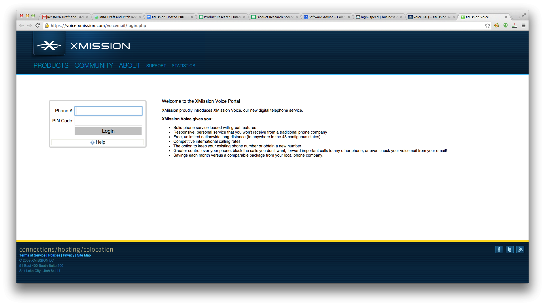
Task: Switch to the Product Research Scorecard tab
Action: 275,17
